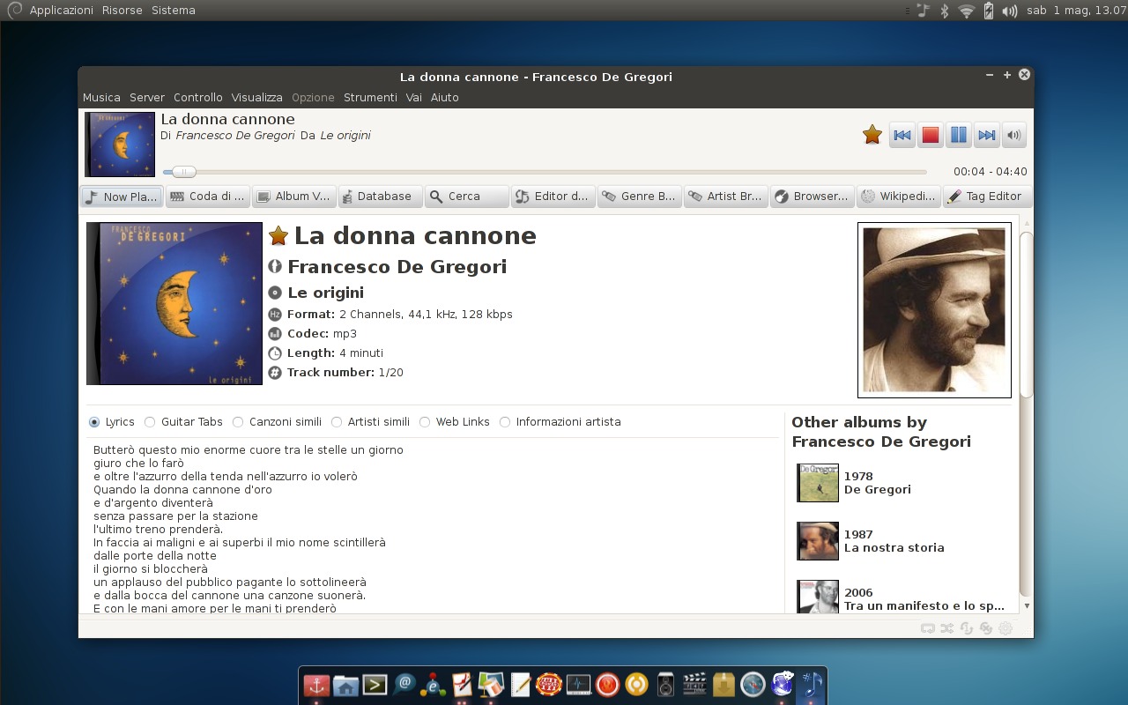The width and height of the screenshot is (1128, 705).
Task: Click the scrollbar down arrow
Action: [x=1027, y=606]
